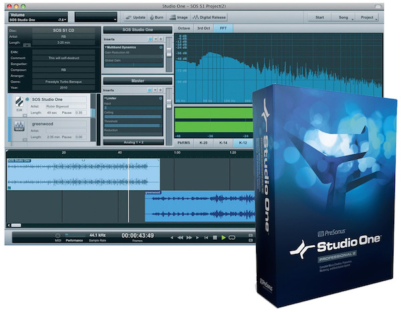Click the Master volume fader
The height and width of the screenshot is (312, 401).
pyautogui.click(x=169, y=104)
